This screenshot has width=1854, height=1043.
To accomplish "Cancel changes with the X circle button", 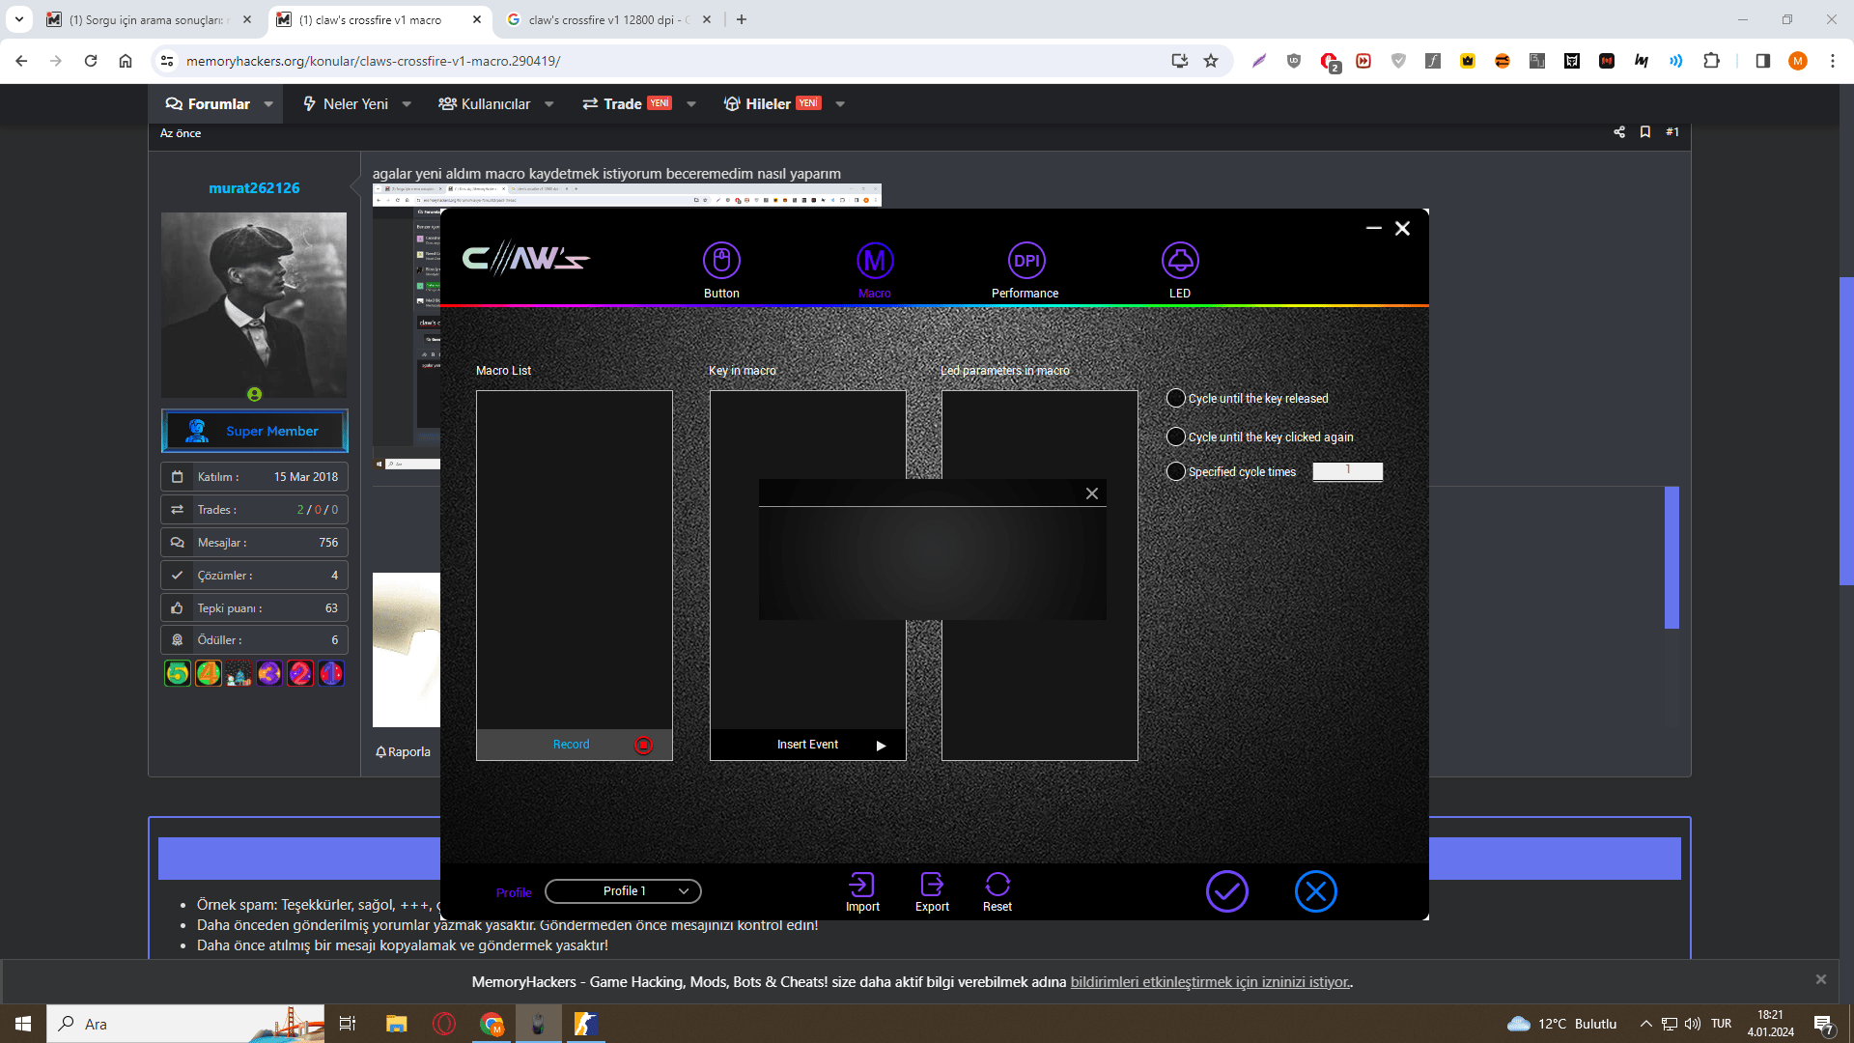I will point(1316,891).
